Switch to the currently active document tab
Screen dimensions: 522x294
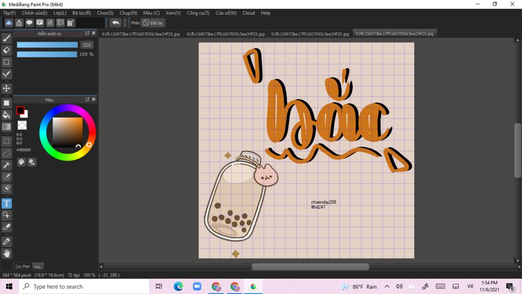(395, 33)
